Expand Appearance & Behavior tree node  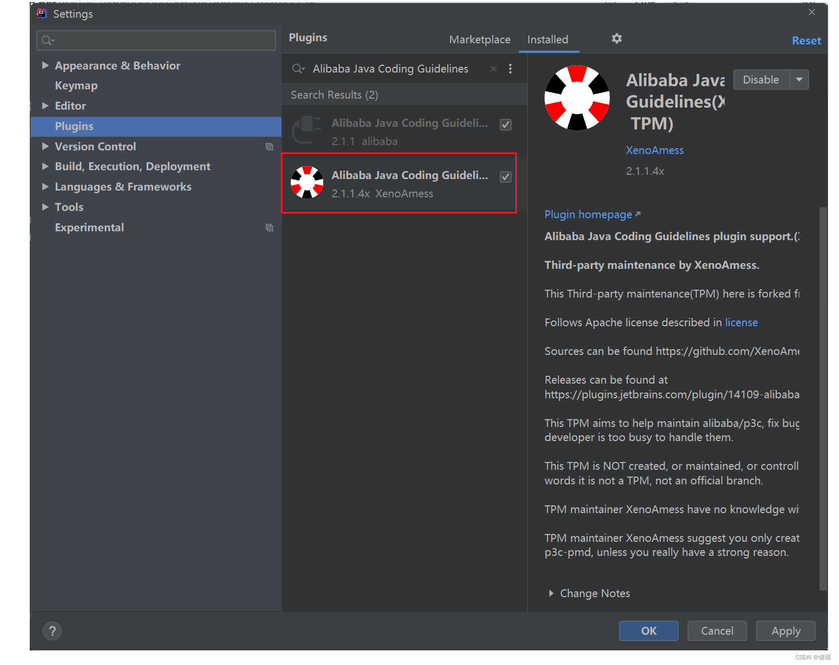click(x=45, y=65)
